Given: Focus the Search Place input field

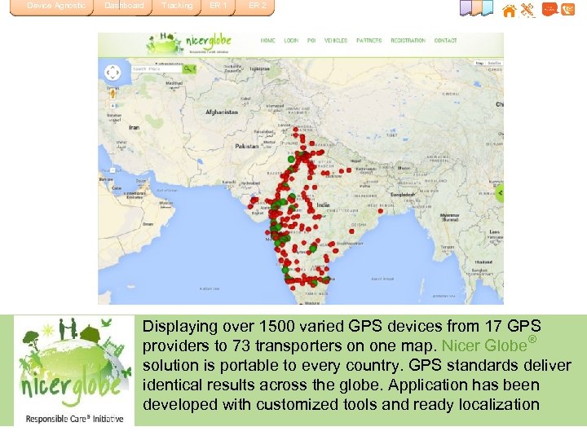Looking at the screenshot, I should [157, 69].
